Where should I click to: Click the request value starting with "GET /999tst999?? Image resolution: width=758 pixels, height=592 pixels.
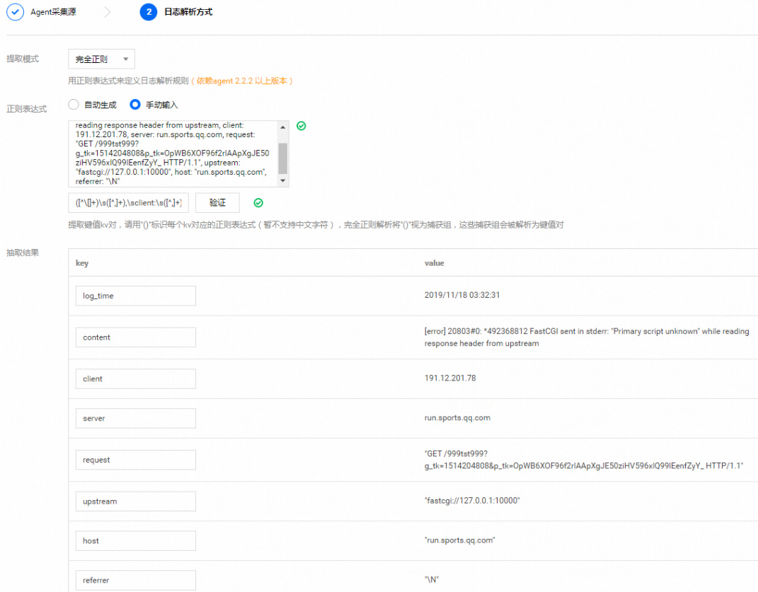[x=584, y=460]
